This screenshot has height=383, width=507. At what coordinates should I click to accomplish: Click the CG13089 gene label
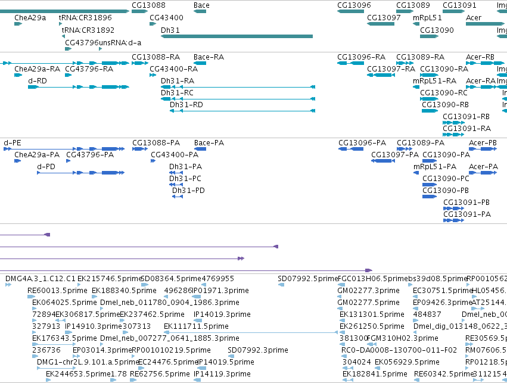[413, 5]
